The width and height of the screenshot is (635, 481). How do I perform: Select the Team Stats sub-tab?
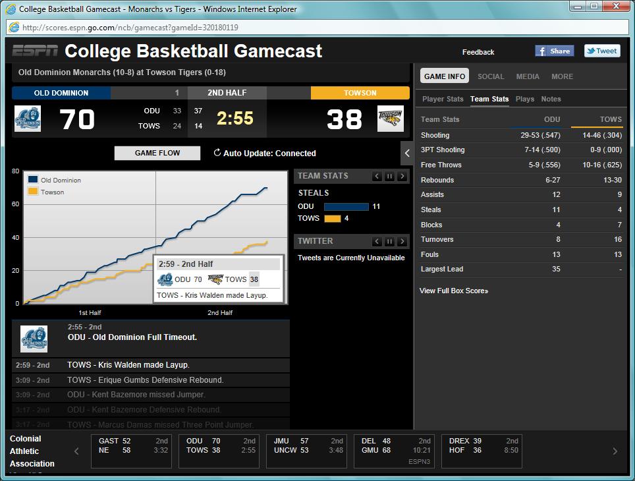(489, 99)
